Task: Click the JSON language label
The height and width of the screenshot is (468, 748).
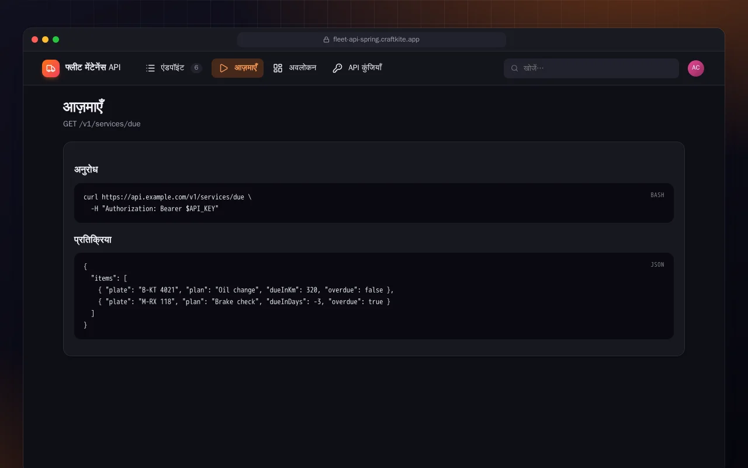Action: 657,264
